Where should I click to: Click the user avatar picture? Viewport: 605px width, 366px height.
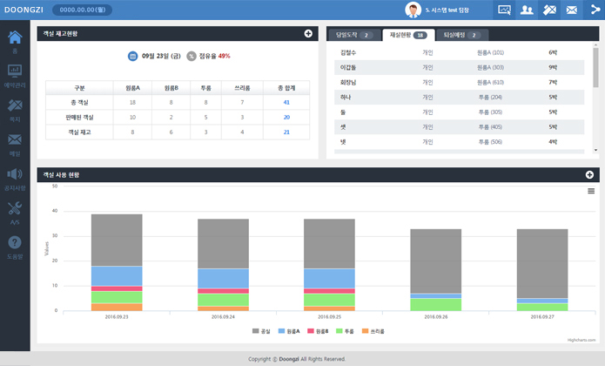(413, 10)
